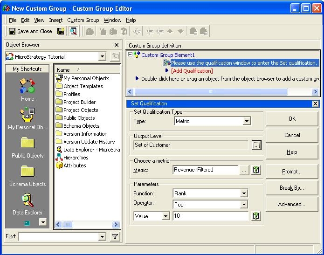Go up one folder level in Object Browser
Image resolution: width=324 pixels, height=255 pixels.
[115, 56]
